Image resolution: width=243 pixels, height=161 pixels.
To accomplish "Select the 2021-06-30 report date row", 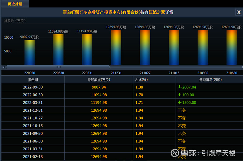I will click(122, 141).
